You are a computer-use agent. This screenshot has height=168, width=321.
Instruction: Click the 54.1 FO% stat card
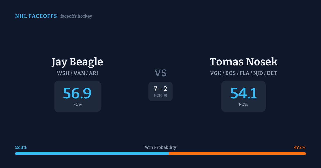coord(243,96)
